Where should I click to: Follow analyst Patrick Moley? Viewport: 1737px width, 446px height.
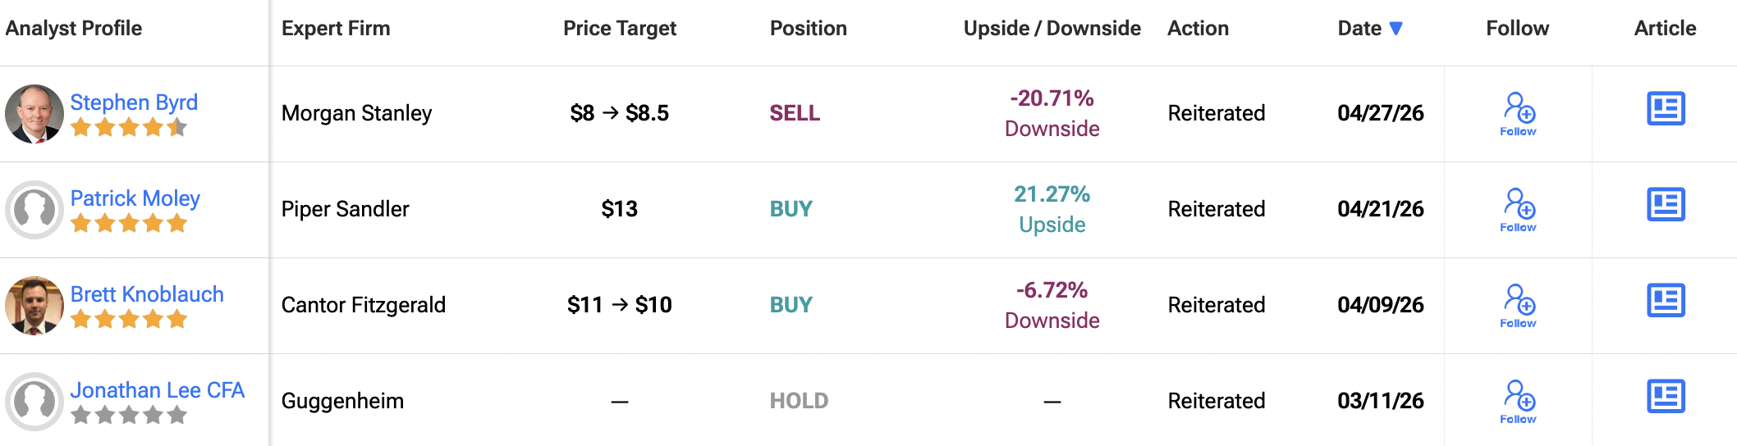click(x=1518, y=209)
